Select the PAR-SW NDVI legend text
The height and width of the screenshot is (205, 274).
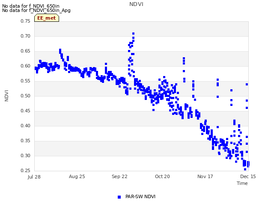pyautogui.click(x=140, y=196)
